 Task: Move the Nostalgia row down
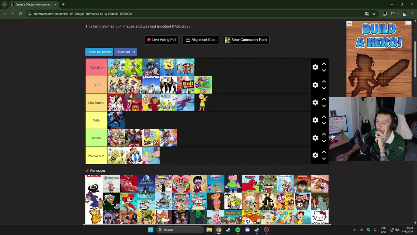click(324, 70)
